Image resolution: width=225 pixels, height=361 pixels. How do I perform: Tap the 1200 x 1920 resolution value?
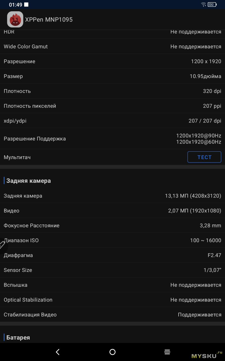tap(206, 61)
